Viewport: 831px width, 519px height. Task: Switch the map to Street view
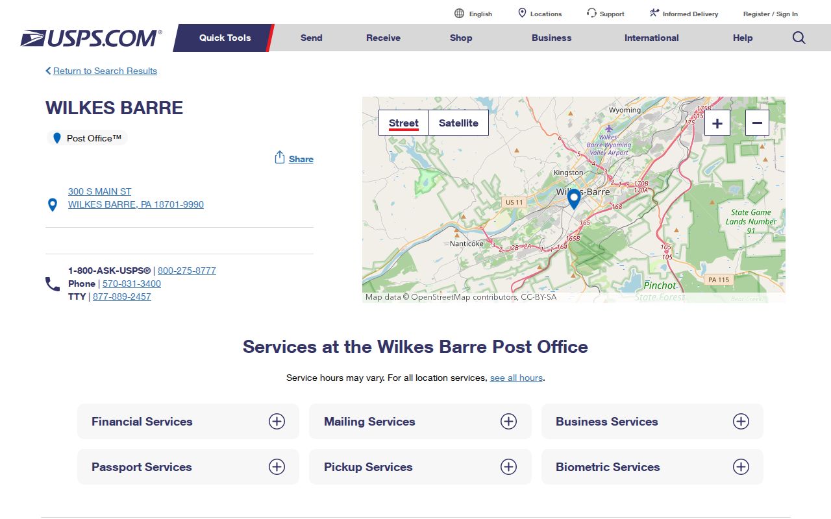(404, 123)
